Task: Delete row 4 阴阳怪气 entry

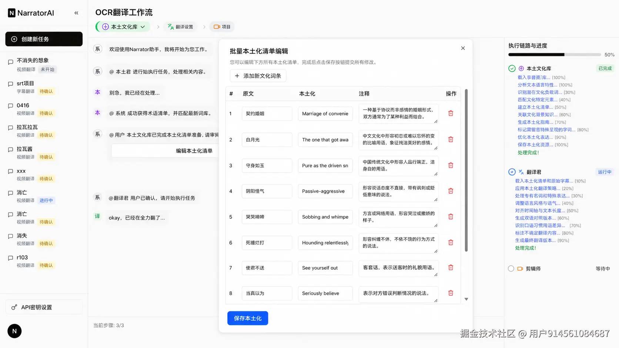Action: (x=451, y=191)
